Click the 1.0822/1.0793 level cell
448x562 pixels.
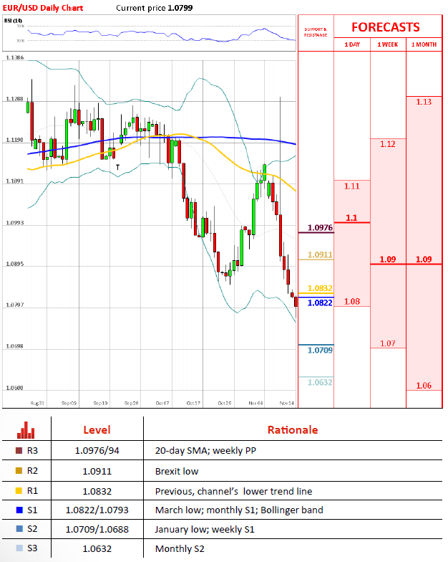pos(97,510)
